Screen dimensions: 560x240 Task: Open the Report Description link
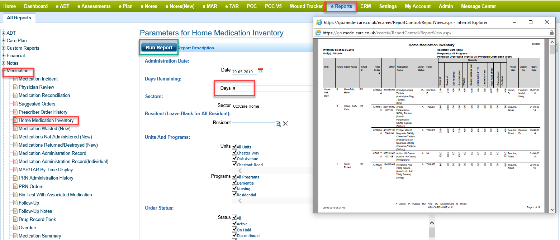[x=196, y=48]
